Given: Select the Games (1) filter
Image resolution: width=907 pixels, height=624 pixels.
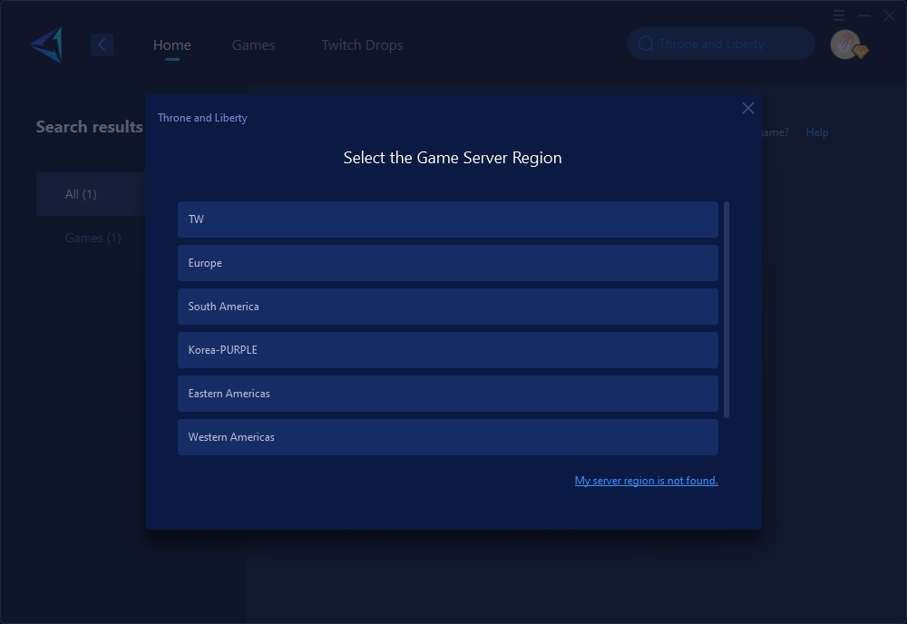Looking at the screenshot, I should click(x=93, y=238).
